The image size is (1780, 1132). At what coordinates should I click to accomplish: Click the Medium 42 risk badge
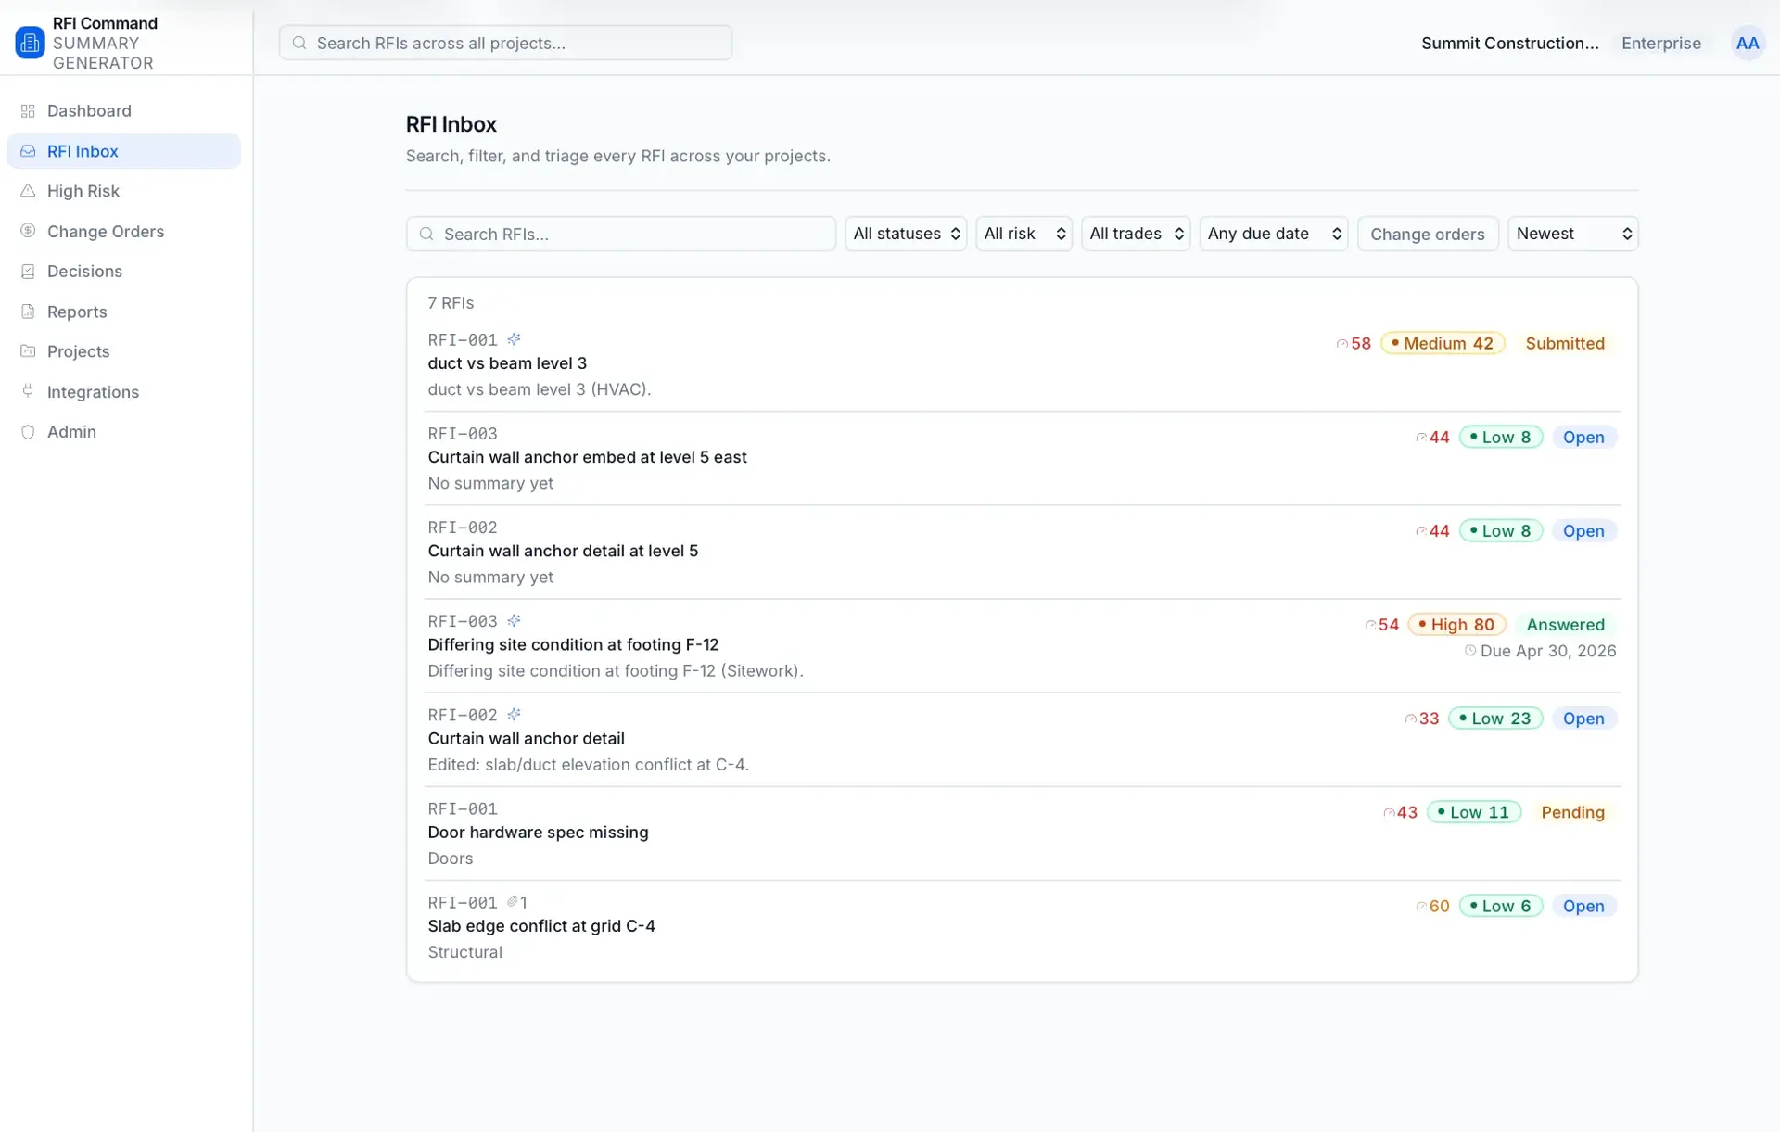click(x=1443, y=344)
